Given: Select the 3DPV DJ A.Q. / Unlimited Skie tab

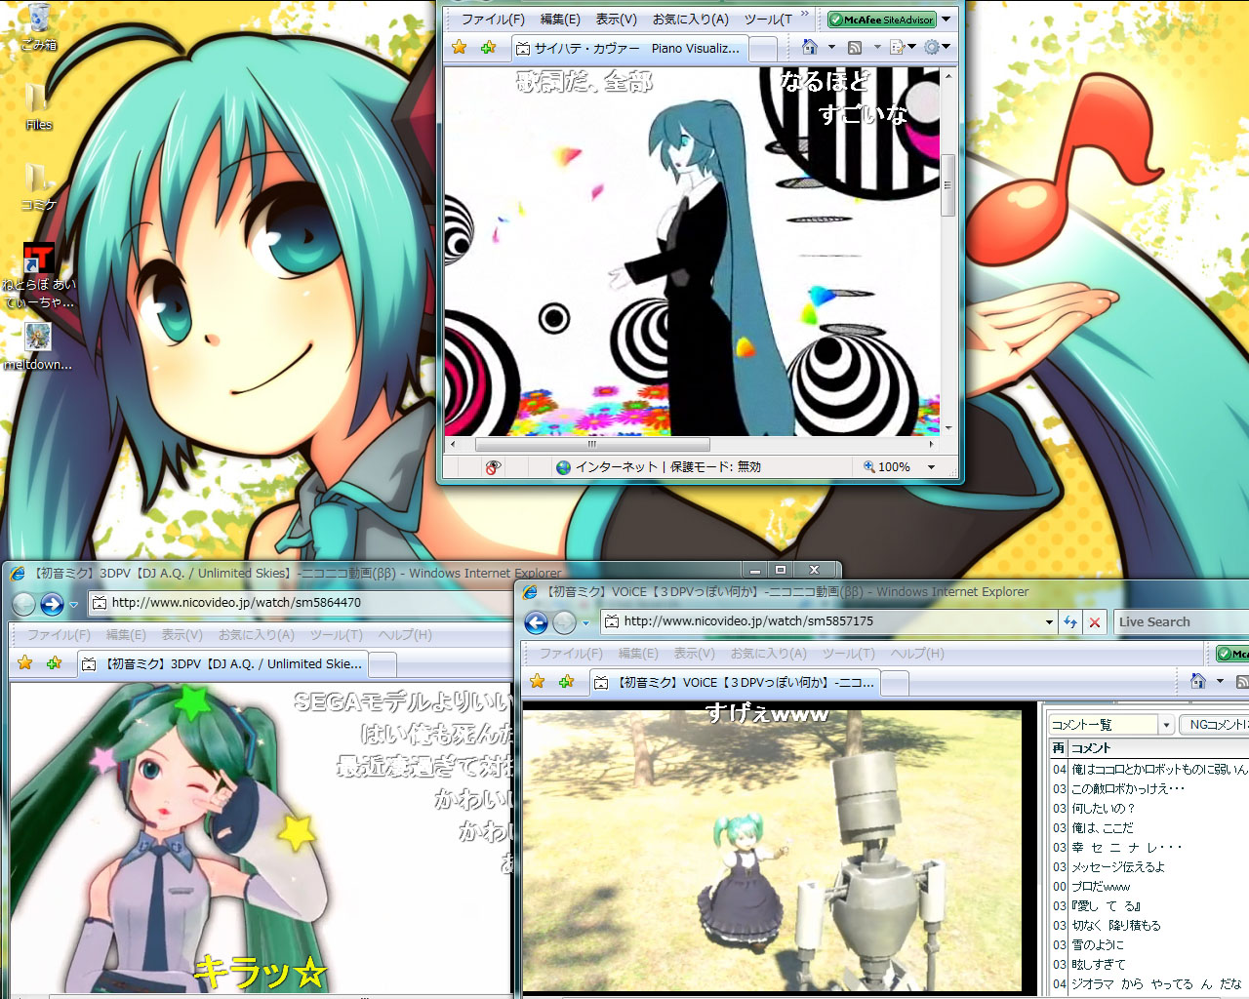Looking at the screenshot, I should [x=222, y=663].
